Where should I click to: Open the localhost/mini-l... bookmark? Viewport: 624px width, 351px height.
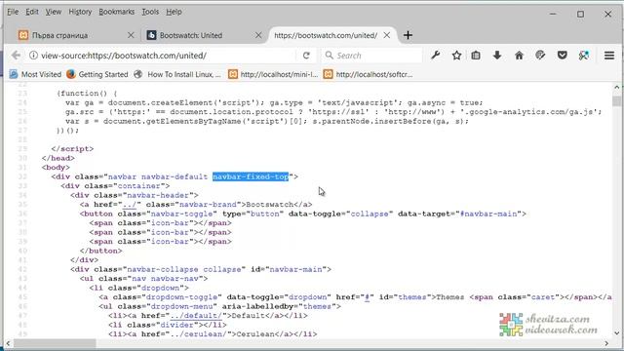(273, 74)
